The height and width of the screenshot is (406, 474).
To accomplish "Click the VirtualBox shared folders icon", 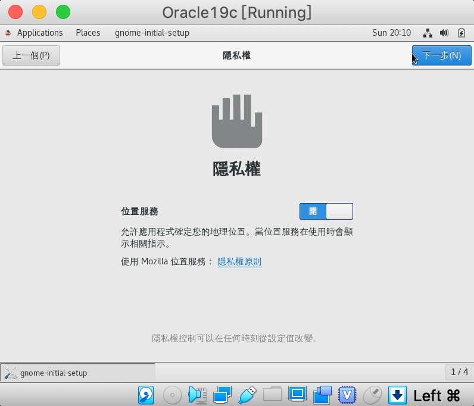I will coord(272,394).
